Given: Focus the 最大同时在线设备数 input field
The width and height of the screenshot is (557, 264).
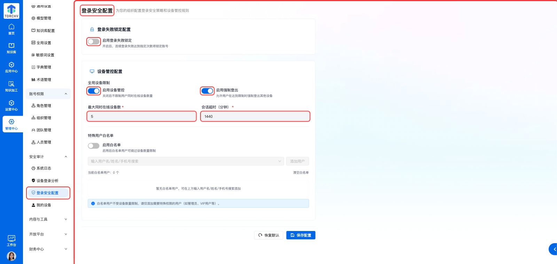Looking at the screenshot, I should 142,116.
